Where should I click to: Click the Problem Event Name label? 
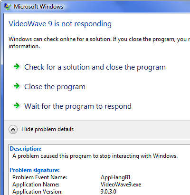point(39,177)
